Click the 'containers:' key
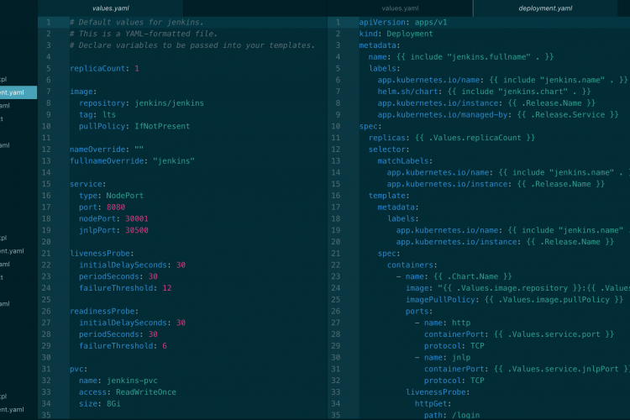 (x=412, y=265)
